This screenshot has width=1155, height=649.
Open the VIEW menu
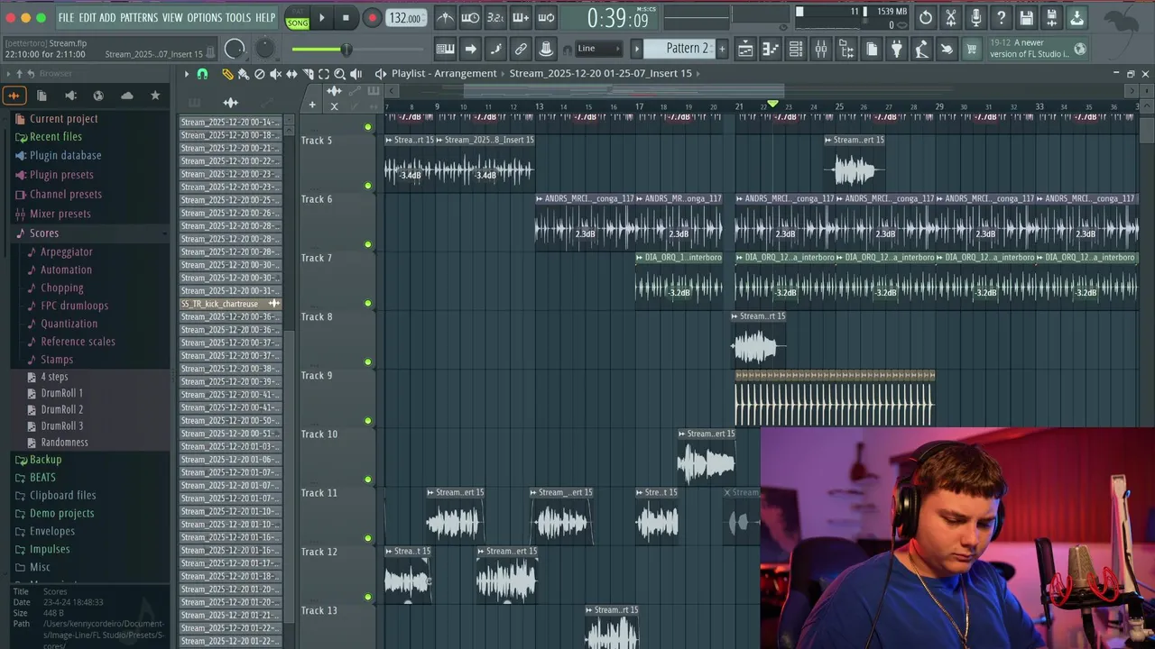click(172, 18)
